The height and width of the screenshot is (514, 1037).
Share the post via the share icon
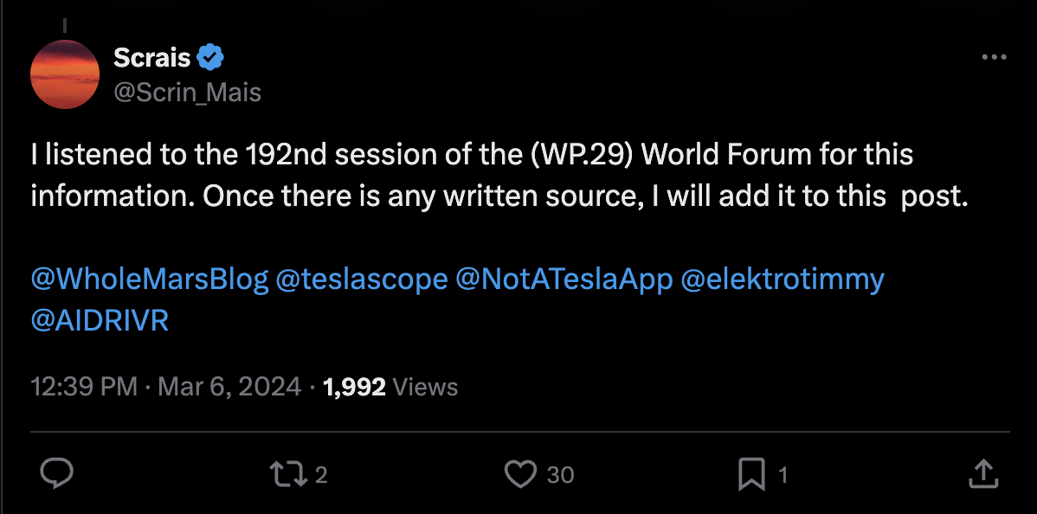tap(980, 473)
